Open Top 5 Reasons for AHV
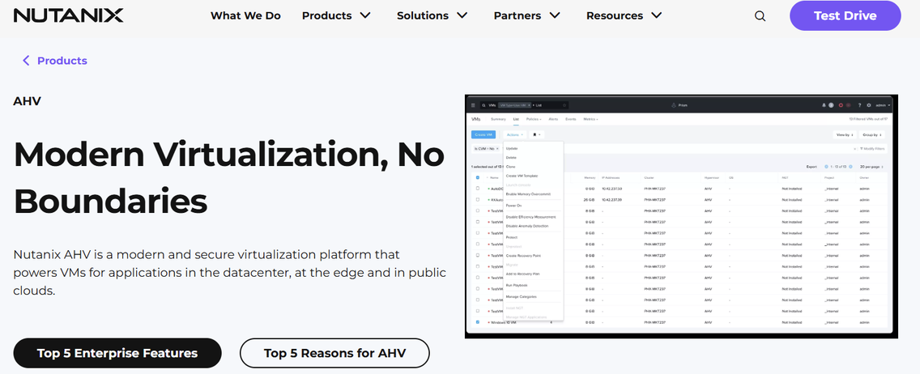920x374 pixels. [x=334, y=353]
